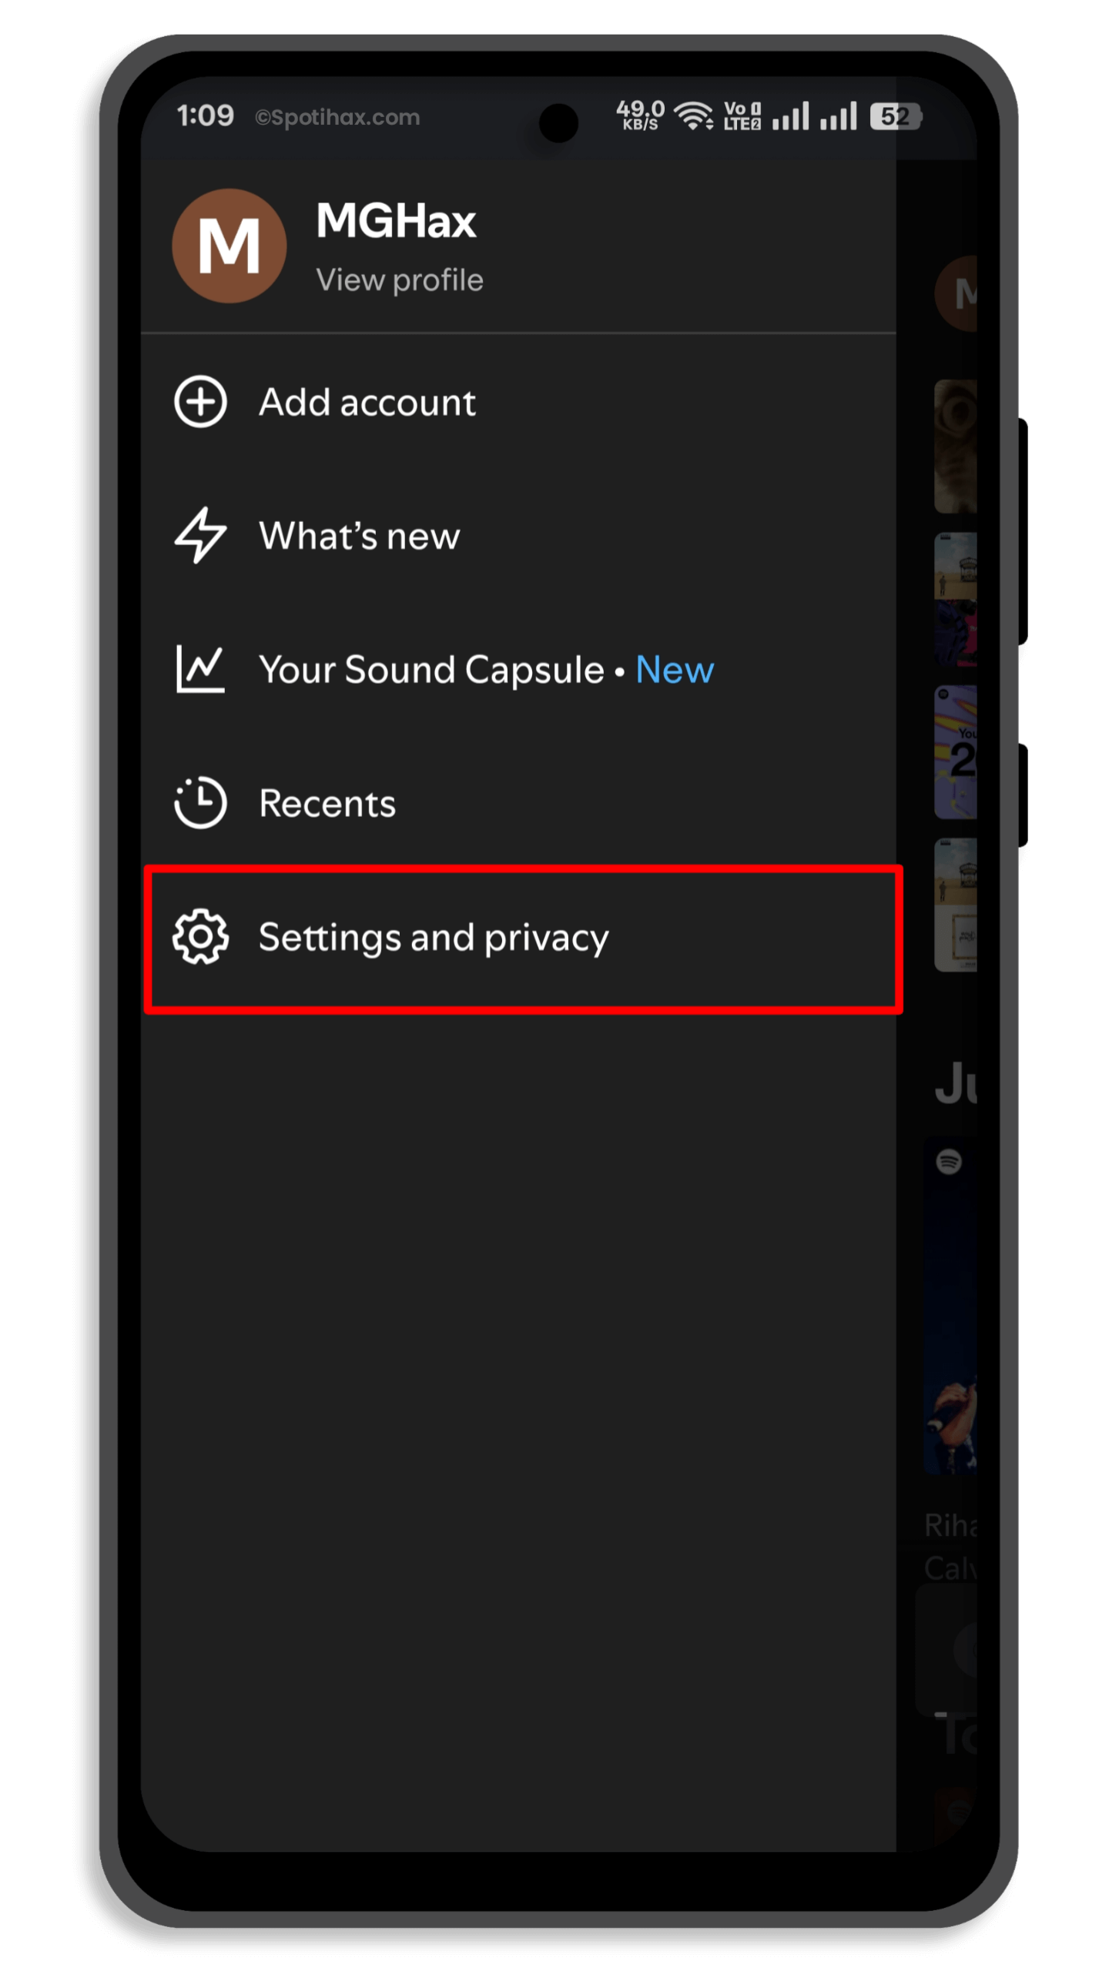Tap the View profile link
Image resolution: width=1109 pixels, height=1971 pixels.
[x=399, y=279]
